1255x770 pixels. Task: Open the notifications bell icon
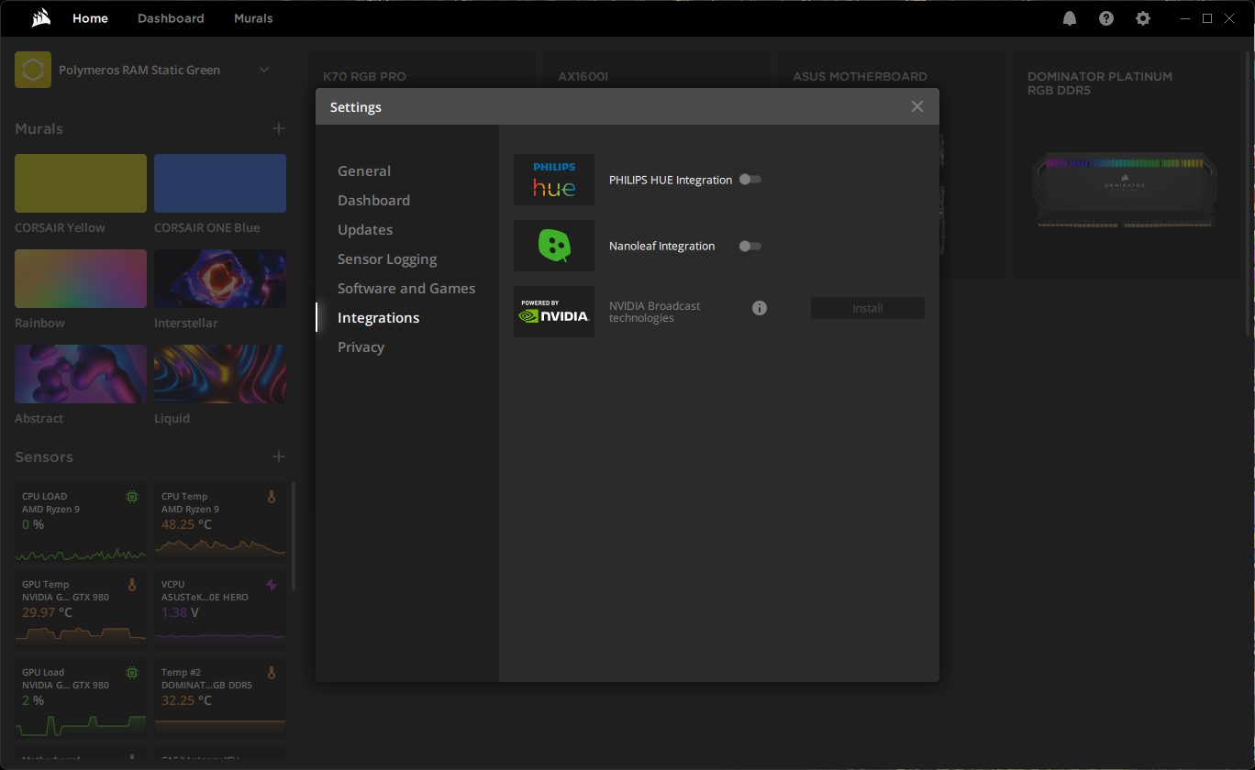(1070, 18)
